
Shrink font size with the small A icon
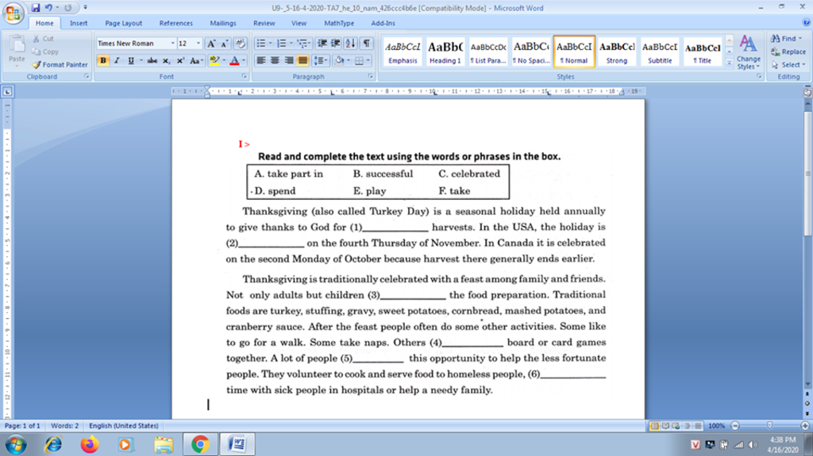[x=225, y=44]
